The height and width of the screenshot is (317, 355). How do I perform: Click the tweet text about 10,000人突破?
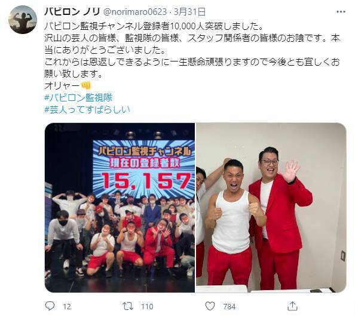(x=154, y=26)
